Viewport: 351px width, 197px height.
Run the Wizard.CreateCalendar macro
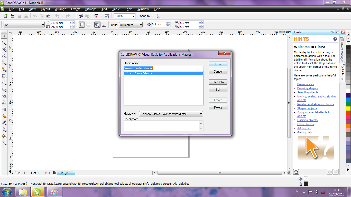coord(218,64)
